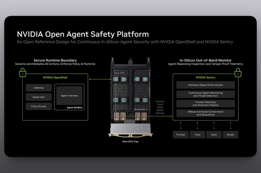
Task: Click the Open Reference Design subtitle line
Action: tap(125, 42)
